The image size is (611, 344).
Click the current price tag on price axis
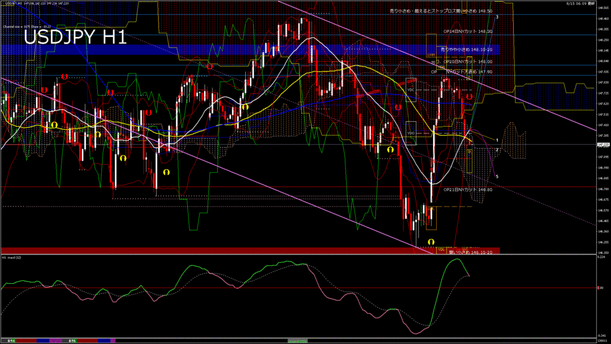[603, 145]
